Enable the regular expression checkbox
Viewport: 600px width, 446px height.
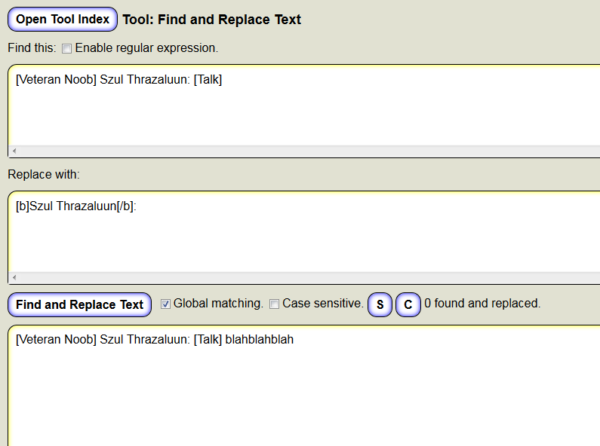[x=66, y=48]
